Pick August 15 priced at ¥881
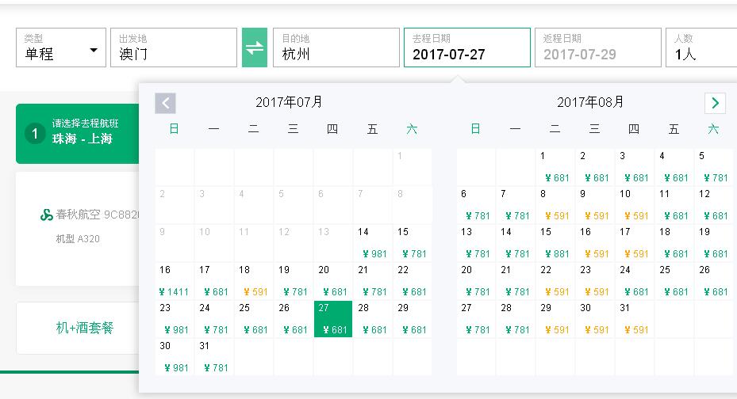This screenshot has width=737, height=399. 555,243
